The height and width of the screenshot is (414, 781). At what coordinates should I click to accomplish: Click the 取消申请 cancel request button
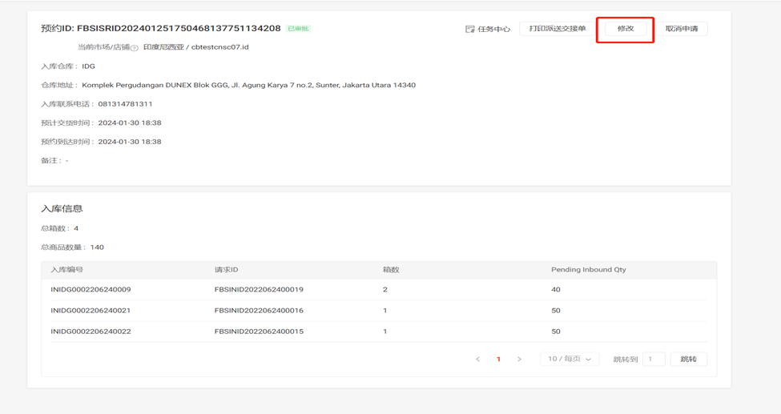682,29
